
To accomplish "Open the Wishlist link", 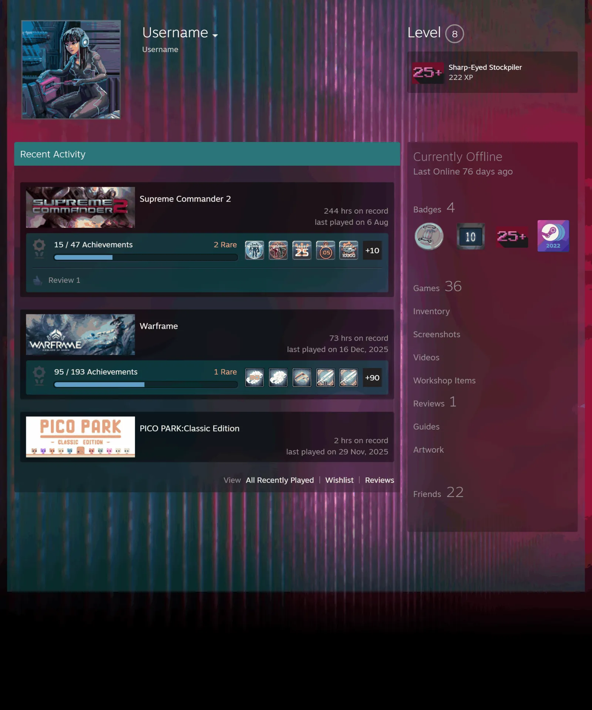I will click(x=339, y=480).
